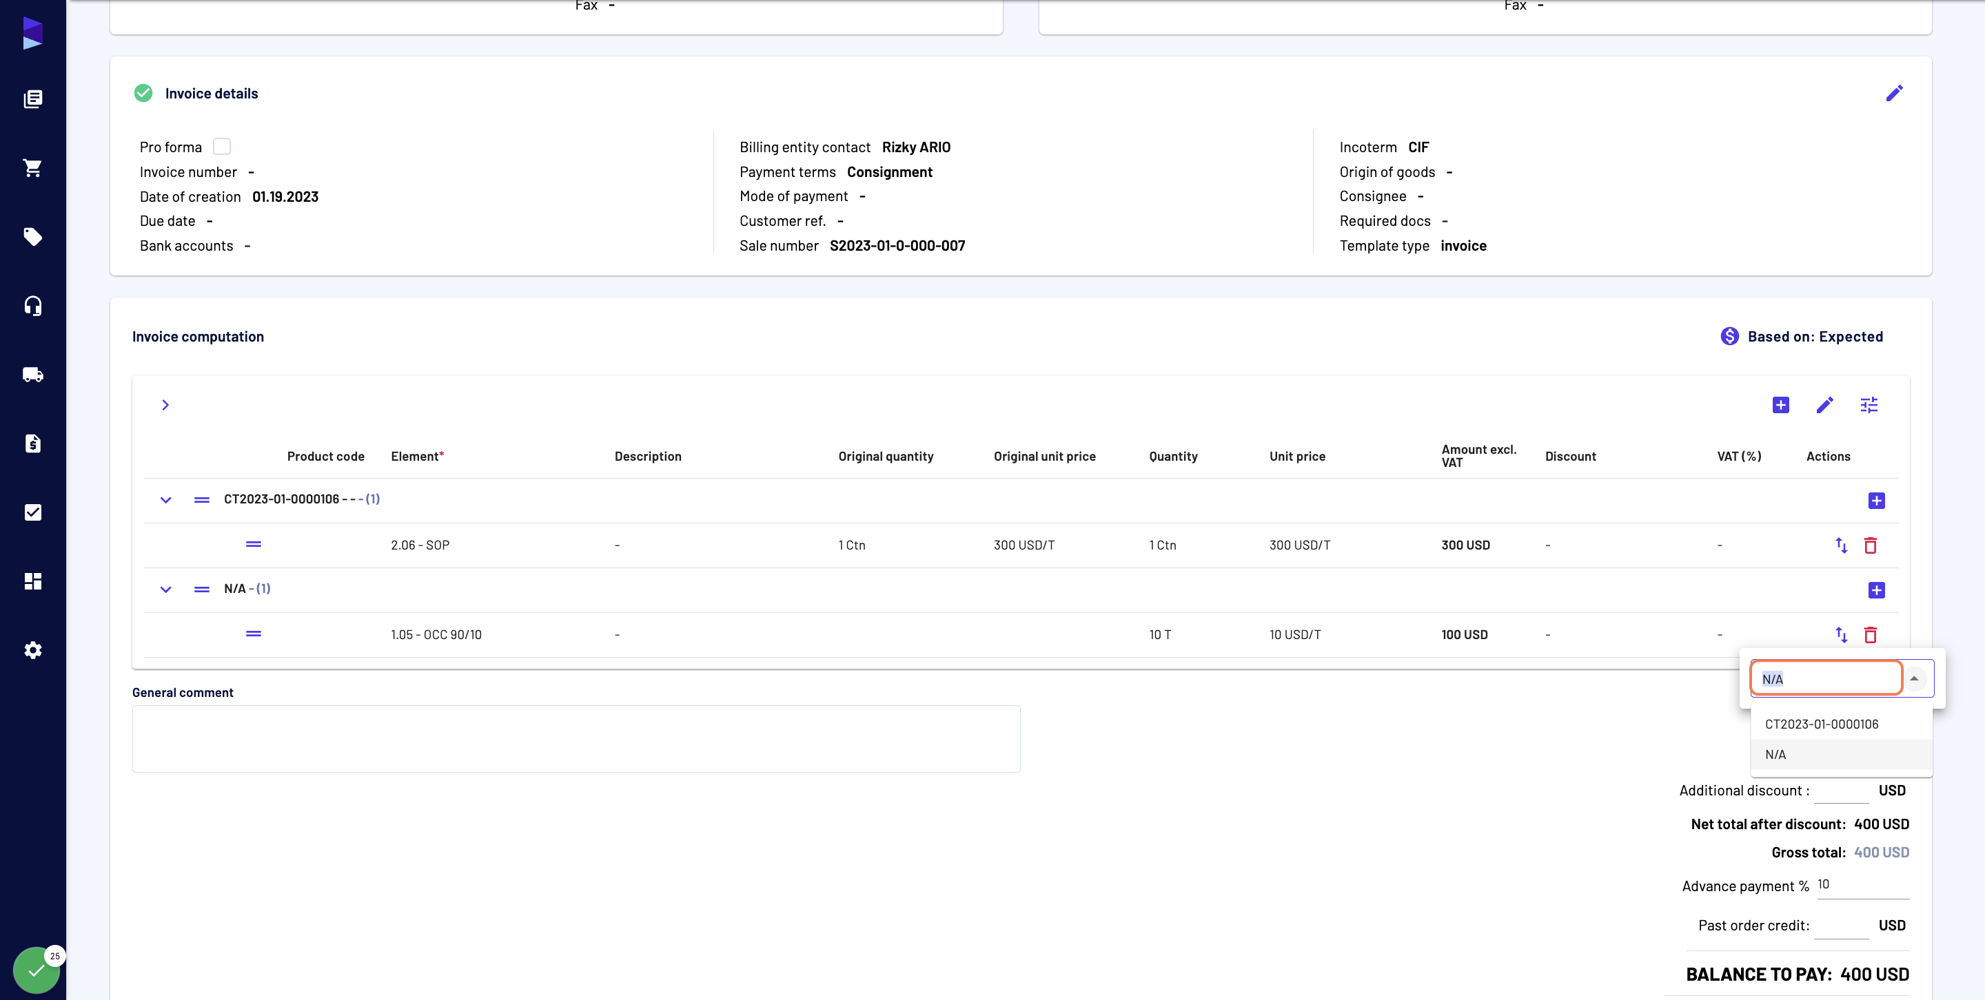
Task: Click the Rizky ARIO billing contact
Action: tap(915, 147)
